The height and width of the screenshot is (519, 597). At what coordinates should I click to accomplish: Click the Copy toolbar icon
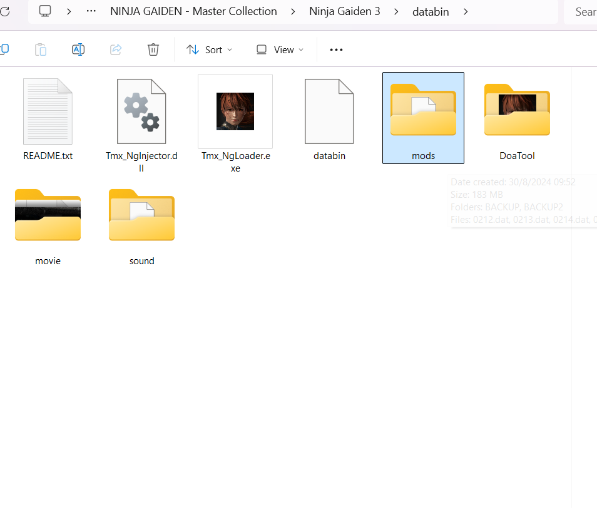(4, 49)
